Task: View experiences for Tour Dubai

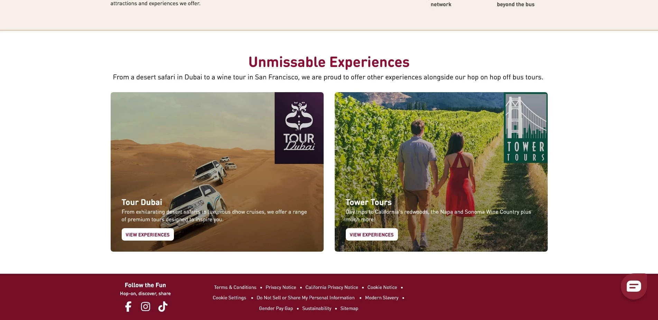Action: click(148, 234)
